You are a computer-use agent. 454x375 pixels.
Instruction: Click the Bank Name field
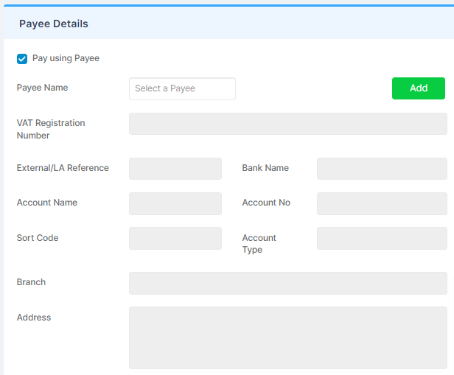382,169
